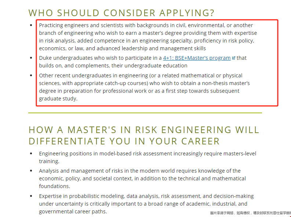Click the Engineering positions in model-based risk text
291x217 pixels.
click(148, 157)
